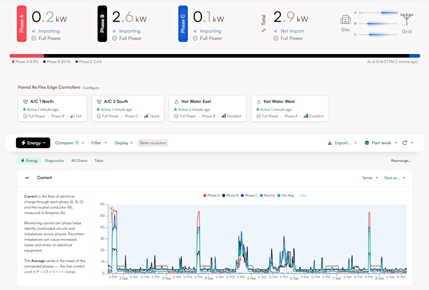Click the Phase A importing arrow icon
429x290 pixels.
tap(34, 31)
